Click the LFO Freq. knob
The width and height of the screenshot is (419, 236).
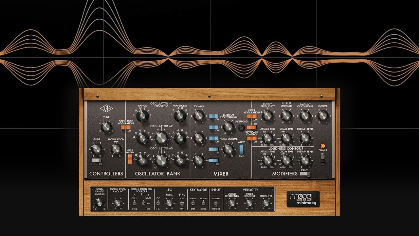pyautogui.click(x=169, y=204)
